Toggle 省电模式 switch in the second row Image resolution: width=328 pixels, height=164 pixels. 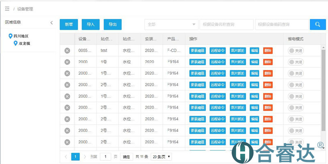click(295, 62)
